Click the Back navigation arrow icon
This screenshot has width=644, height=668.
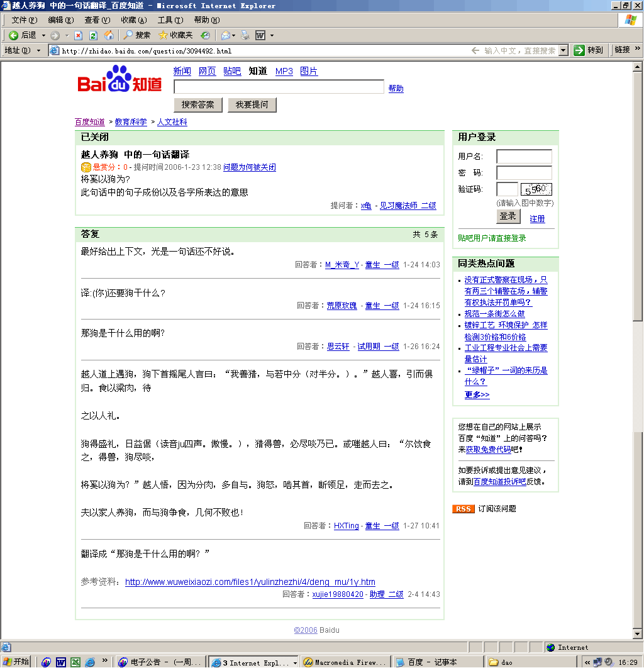[13, 35]
